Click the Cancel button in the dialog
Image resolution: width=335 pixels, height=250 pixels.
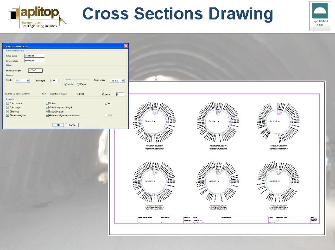(72, 125)
